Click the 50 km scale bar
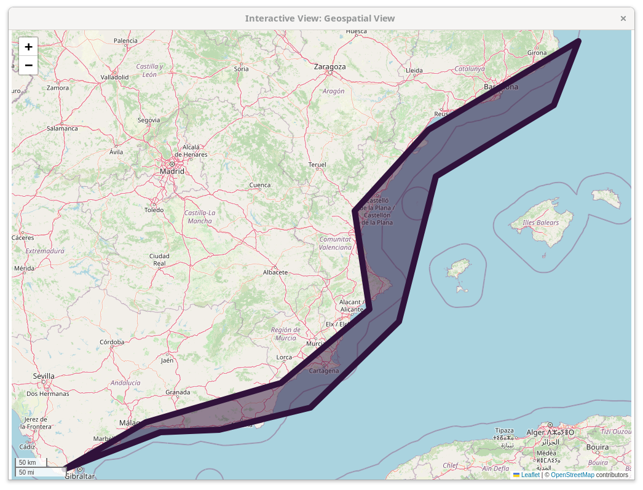 pyautogui.click(x=31, y=462)
